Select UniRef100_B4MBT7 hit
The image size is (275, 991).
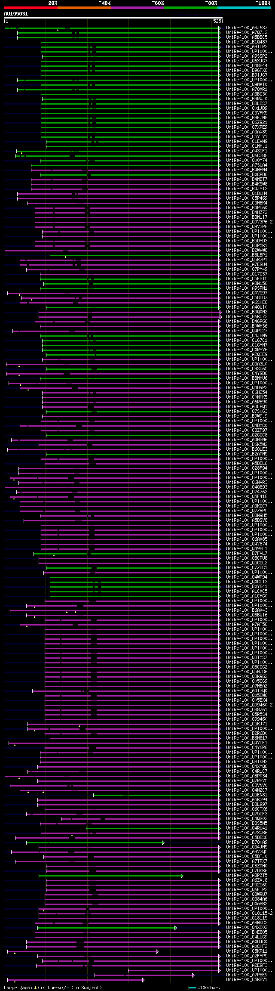pyautogui.click(x=247, y=180)
